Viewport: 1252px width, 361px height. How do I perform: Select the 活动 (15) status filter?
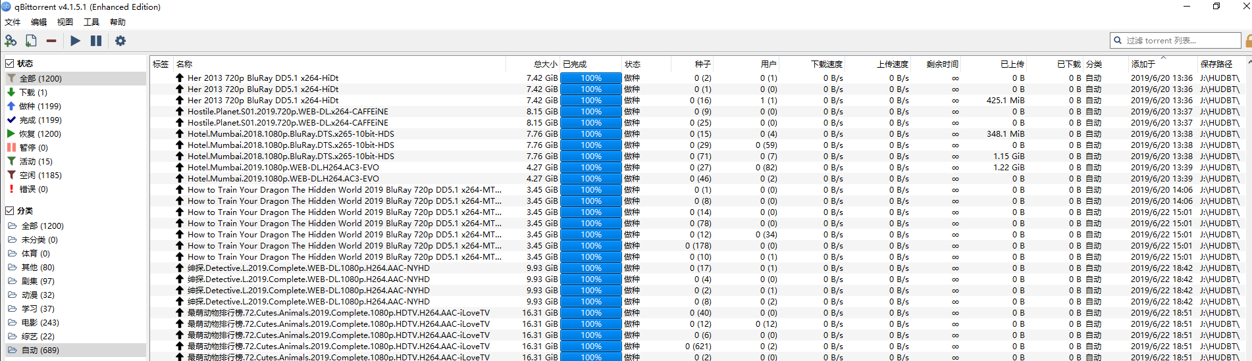click(76, 162)
